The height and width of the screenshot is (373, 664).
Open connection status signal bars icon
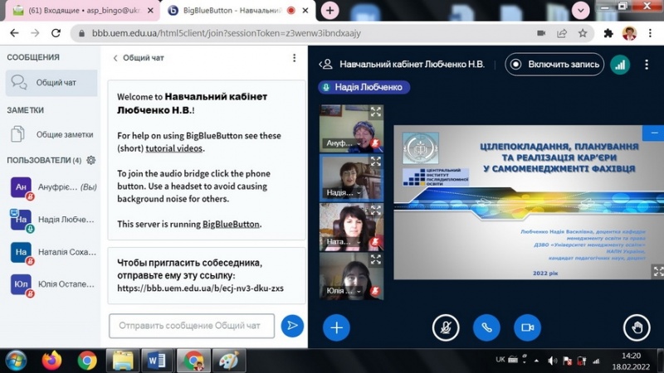click(619, 65)
